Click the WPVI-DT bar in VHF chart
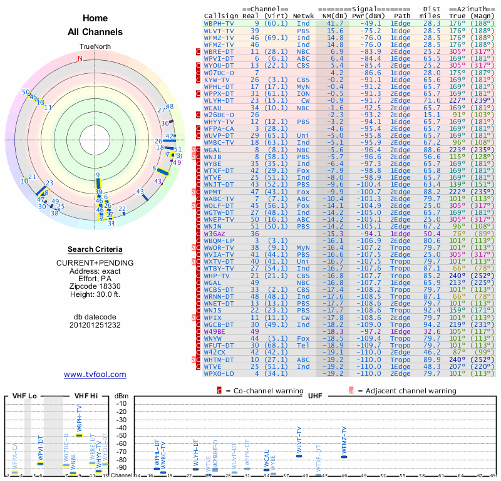Viewport: 501px width, 481px height. pyautogui.click(x=41, y=463)
